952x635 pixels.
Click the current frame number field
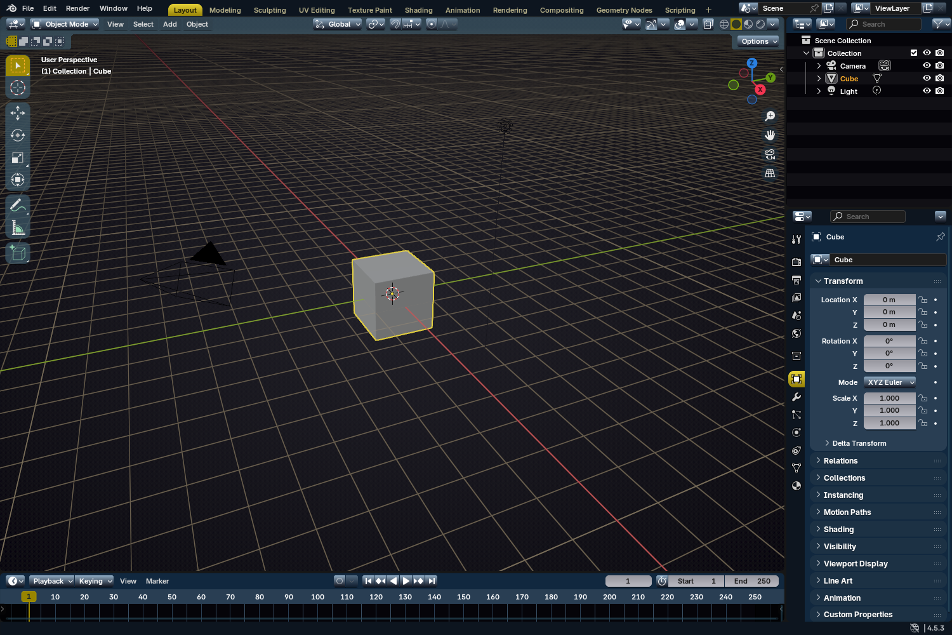pyautogui.click(x=628, y=581)
